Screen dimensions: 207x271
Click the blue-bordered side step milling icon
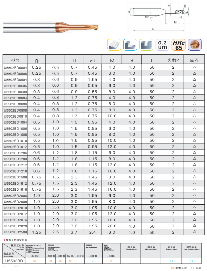tap(130, 45)
